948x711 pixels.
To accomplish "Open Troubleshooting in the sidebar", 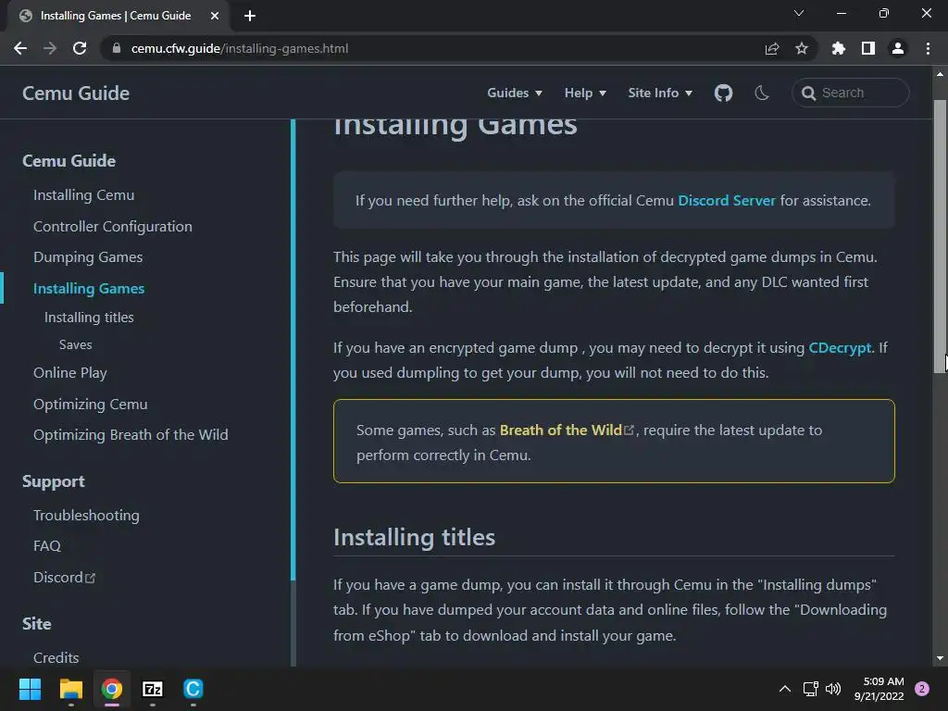I will [86, 515].
